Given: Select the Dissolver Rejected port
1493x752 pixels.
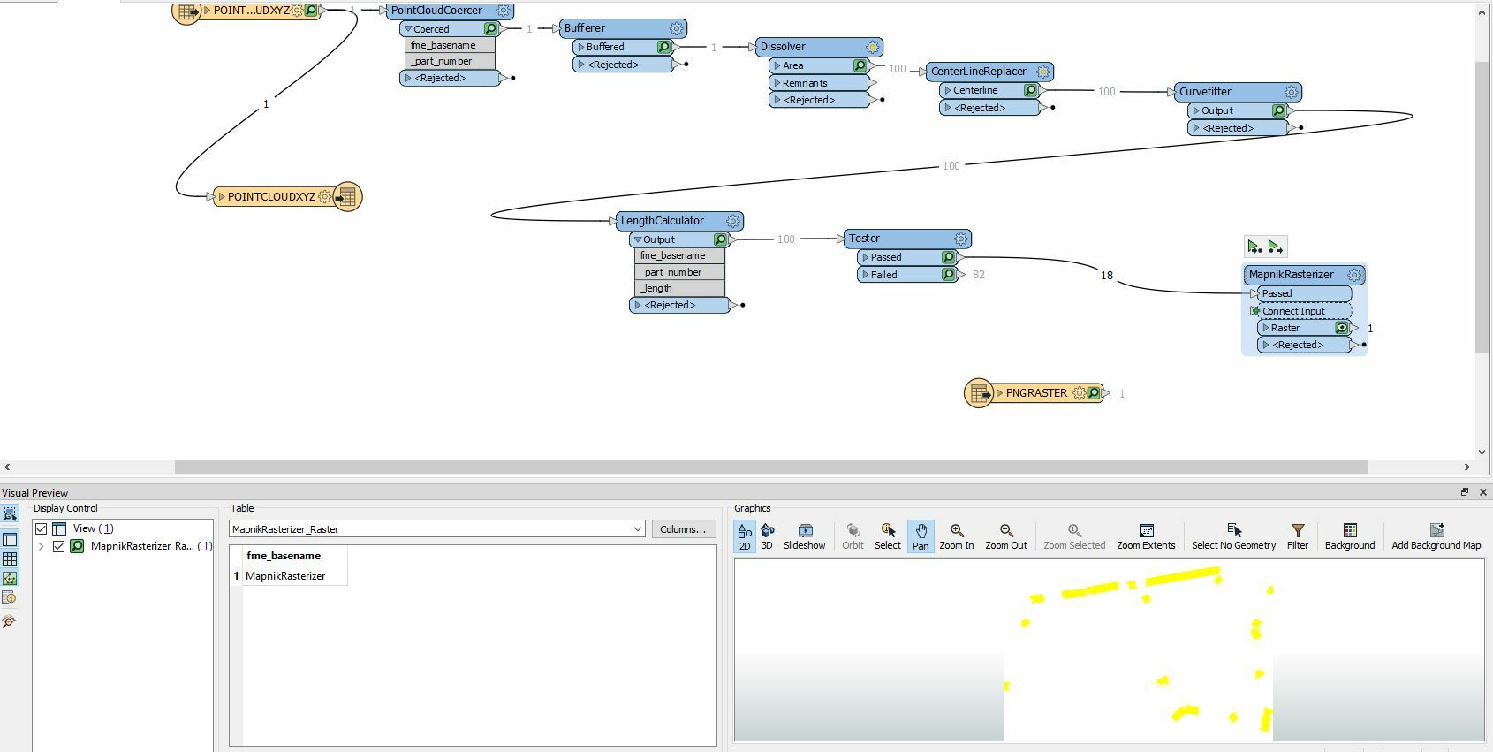Looking at the screenshot, I should coord(820,100).
